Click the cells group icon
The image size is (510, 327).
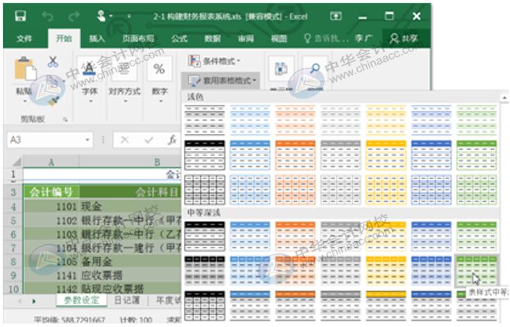[281, 69]
